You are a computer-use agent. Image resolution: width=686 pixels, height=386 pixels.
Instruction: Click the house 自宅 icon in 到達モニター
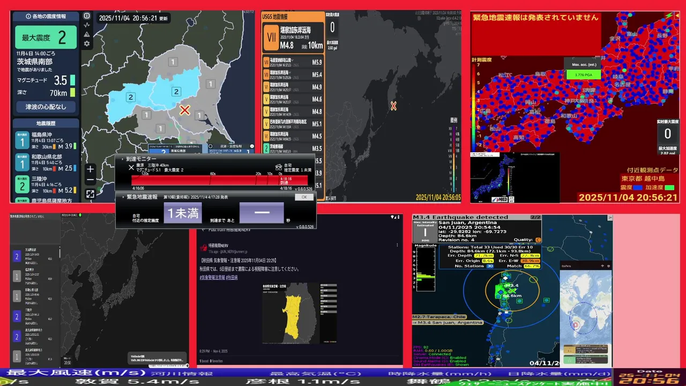[x=279, y=167]
